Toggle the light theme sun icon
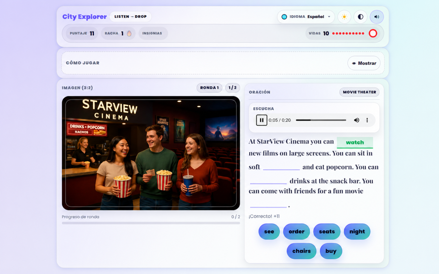 (344, 17)
